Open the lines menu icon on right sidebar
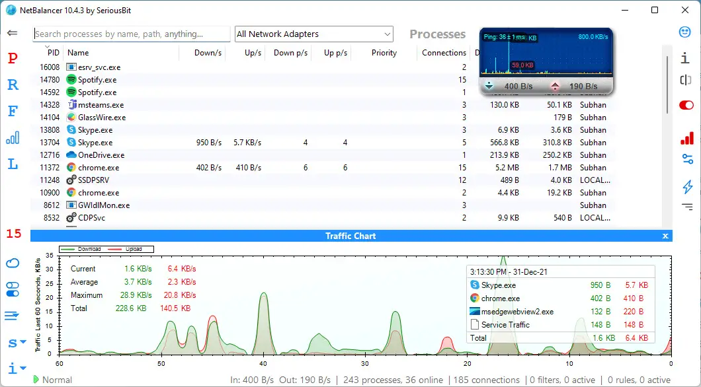Viewport: 701px width, 387px height. click(687, 206)
